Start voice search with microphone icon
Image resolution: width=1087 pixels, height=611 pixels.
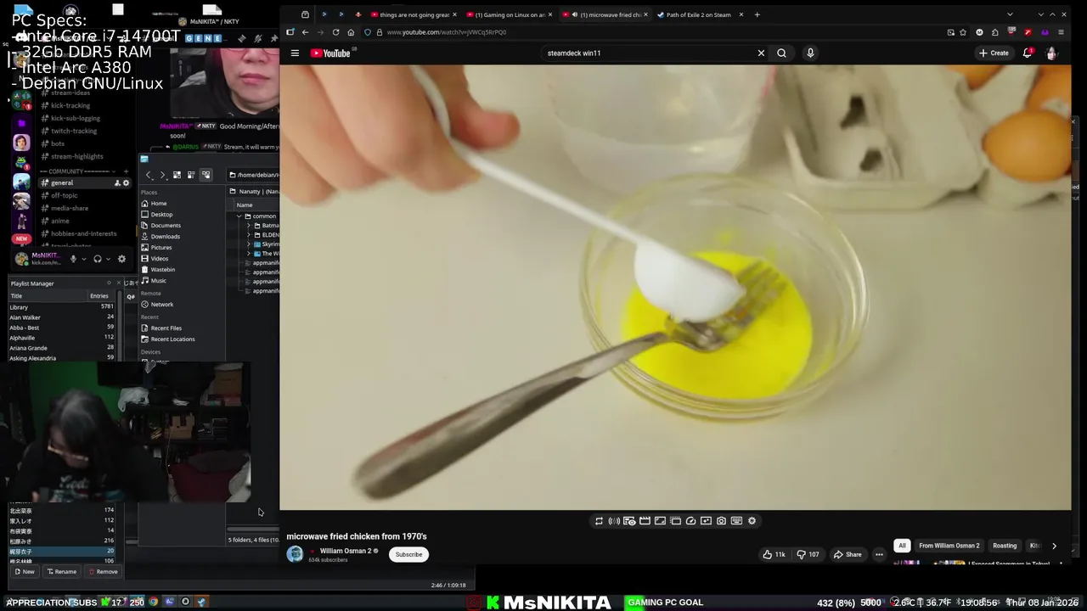click(810, 53)
